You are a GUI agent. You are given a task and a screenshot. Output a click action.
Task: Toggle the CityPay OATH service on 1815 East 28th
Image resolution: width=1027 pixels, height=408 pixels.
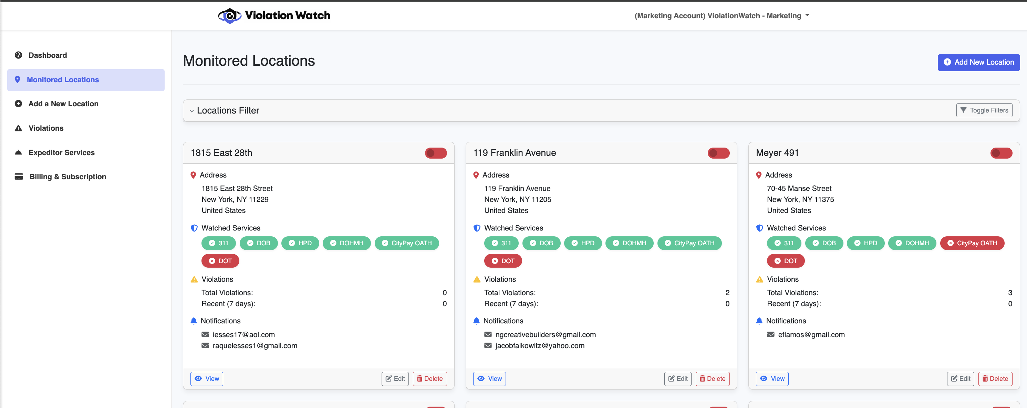[x=407, y=243]
